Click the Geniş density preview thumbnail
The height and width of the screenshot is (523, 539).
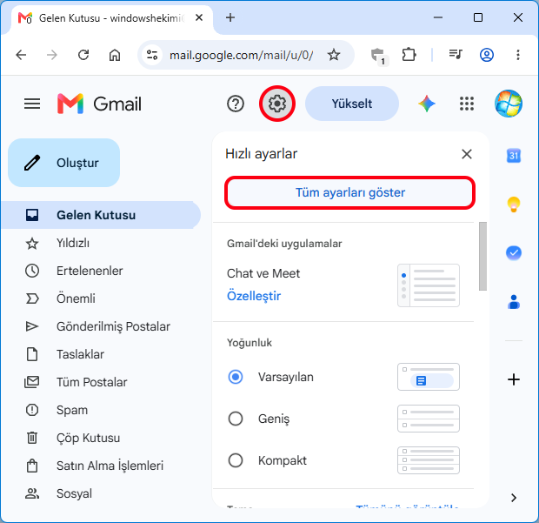tap(429, 419)
